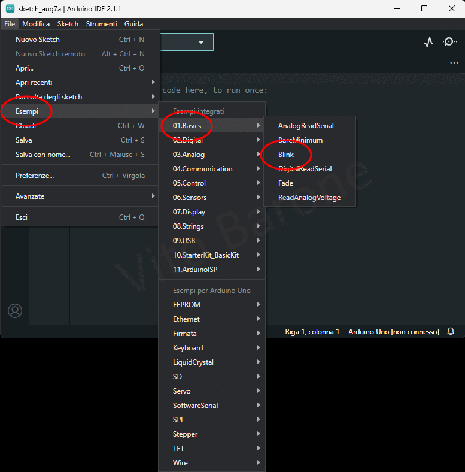Viewport: 465px width, 472px height.
Task: Click the user account profile icon
Action: [x=15, y=311]
